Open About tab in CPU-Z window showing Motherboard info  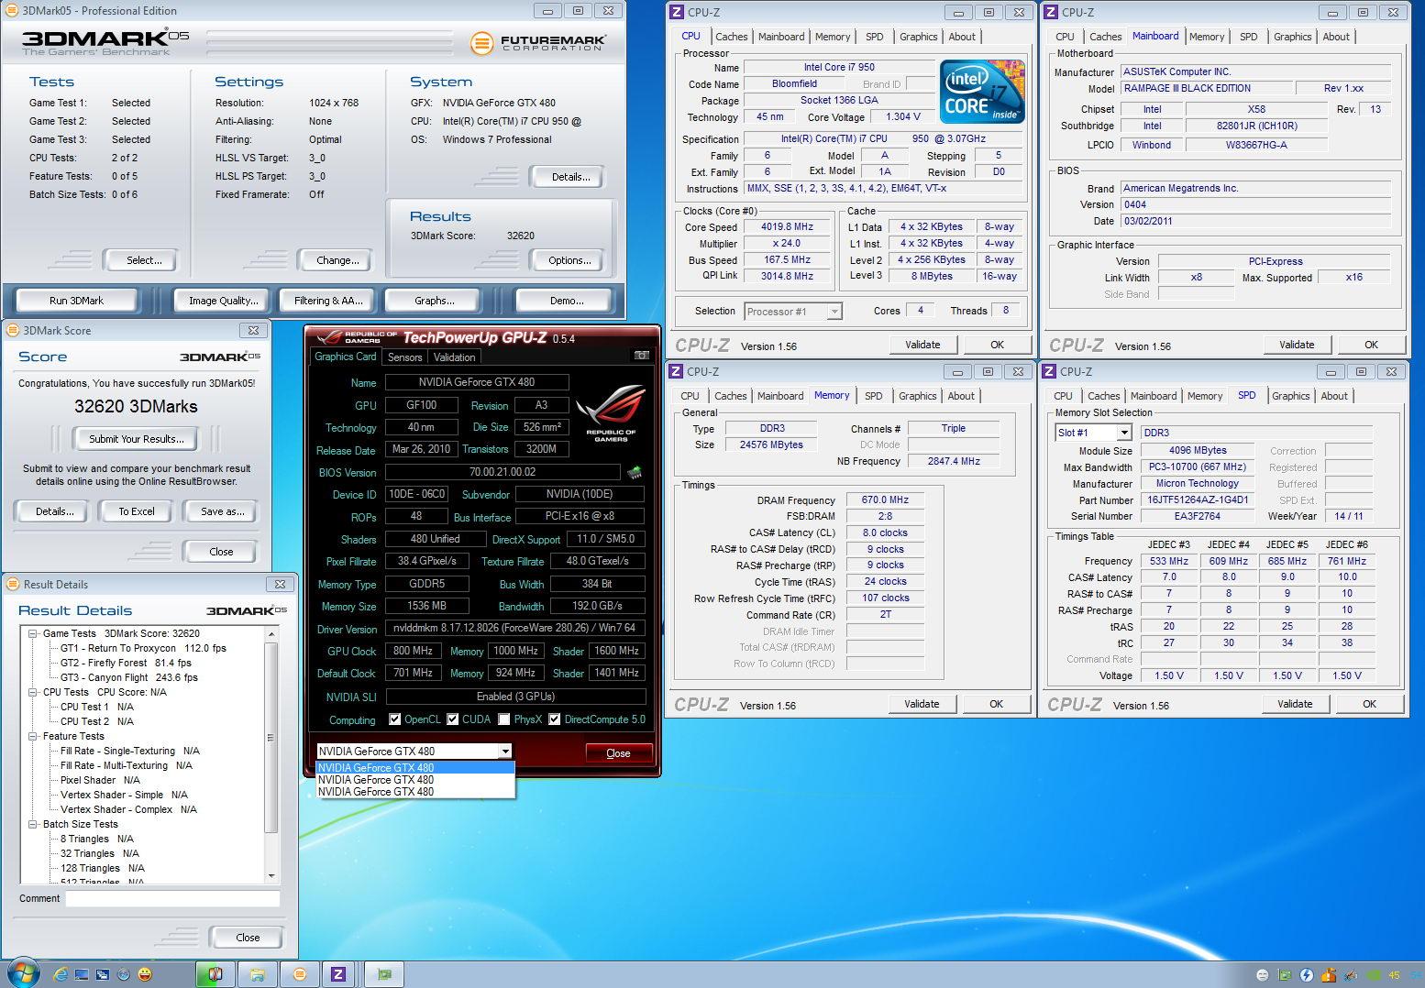point(1336,37)
